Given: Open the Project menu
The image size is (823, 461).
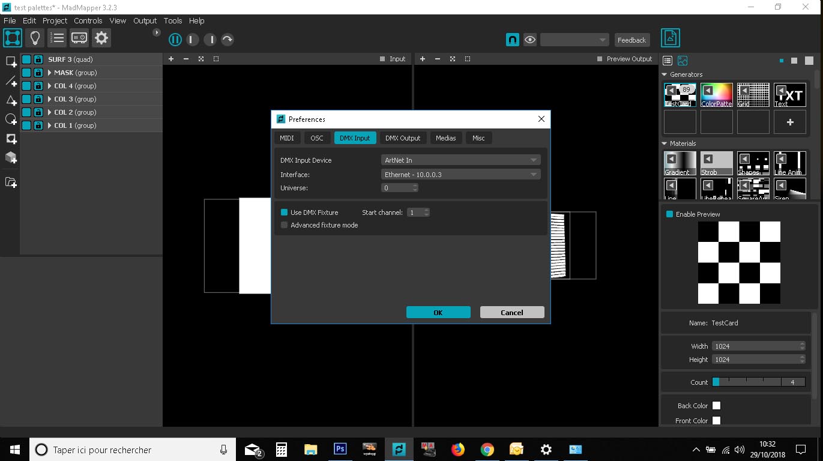Looking at the screenshot, I should click(x=55, y=20).
